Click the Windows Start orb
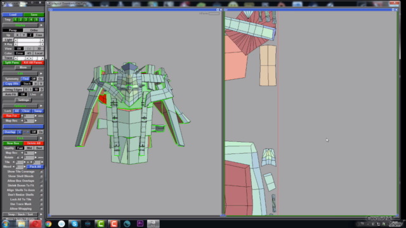Screen dimensions: 406x228 pyautogui.click(x=6, y=224)
